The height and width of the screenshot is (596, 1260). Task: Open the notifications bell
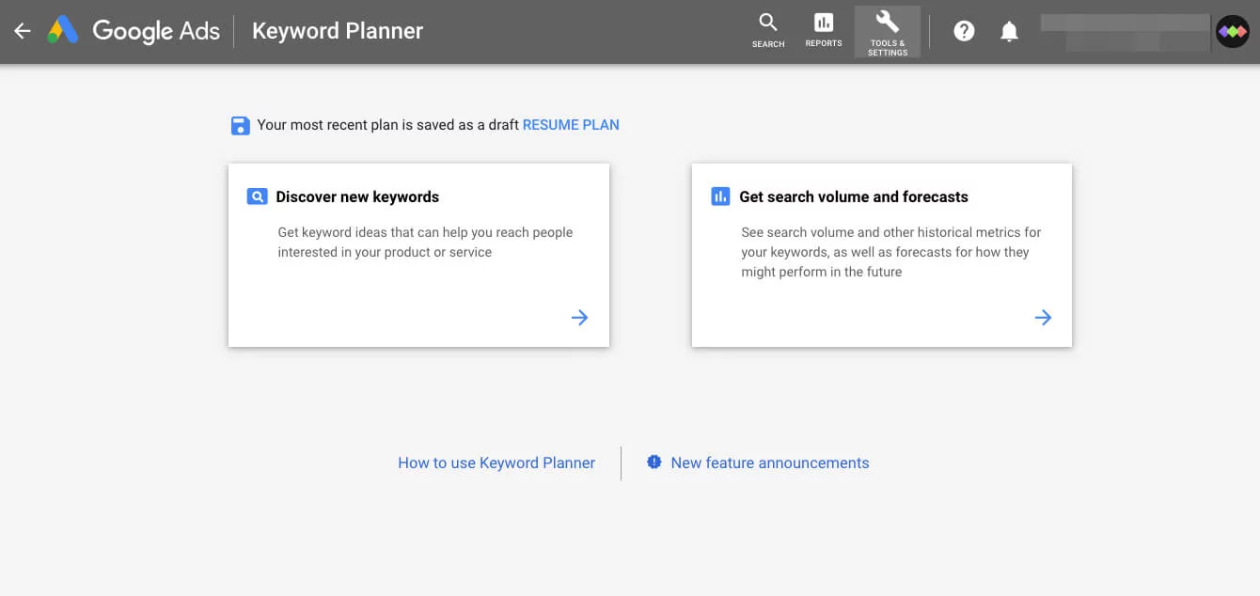pos(1009,31)
